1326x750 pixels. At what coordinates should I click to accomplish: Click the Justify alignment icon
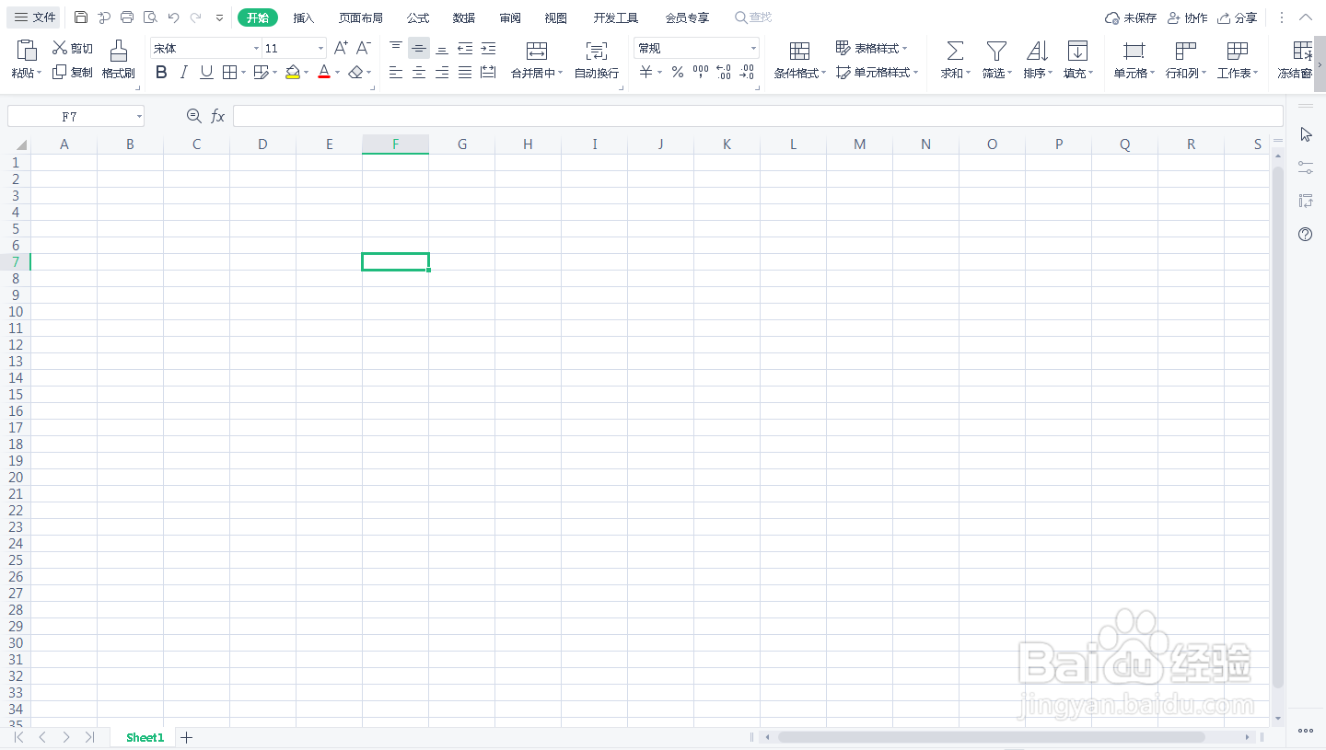click(465, 72)
